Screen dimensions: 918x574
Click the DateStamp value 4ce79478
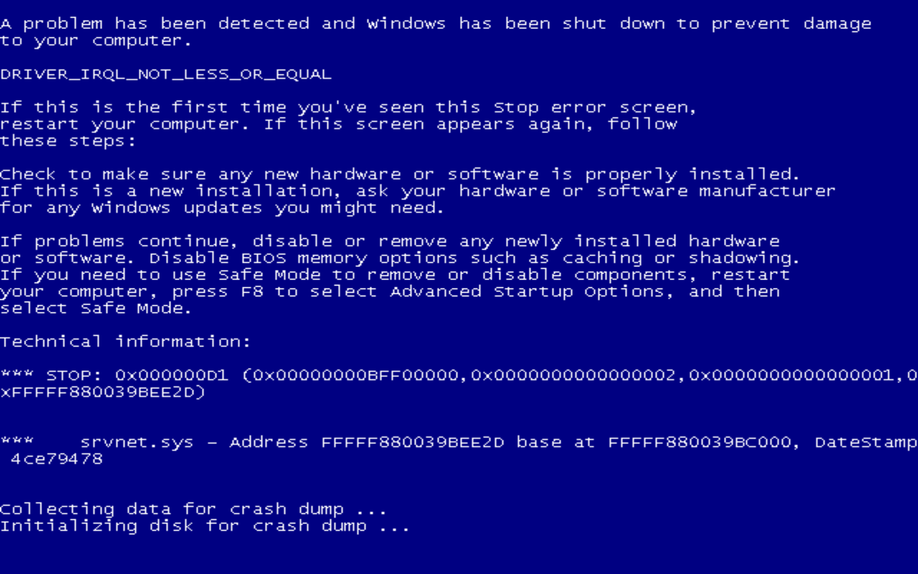[57, 459]
